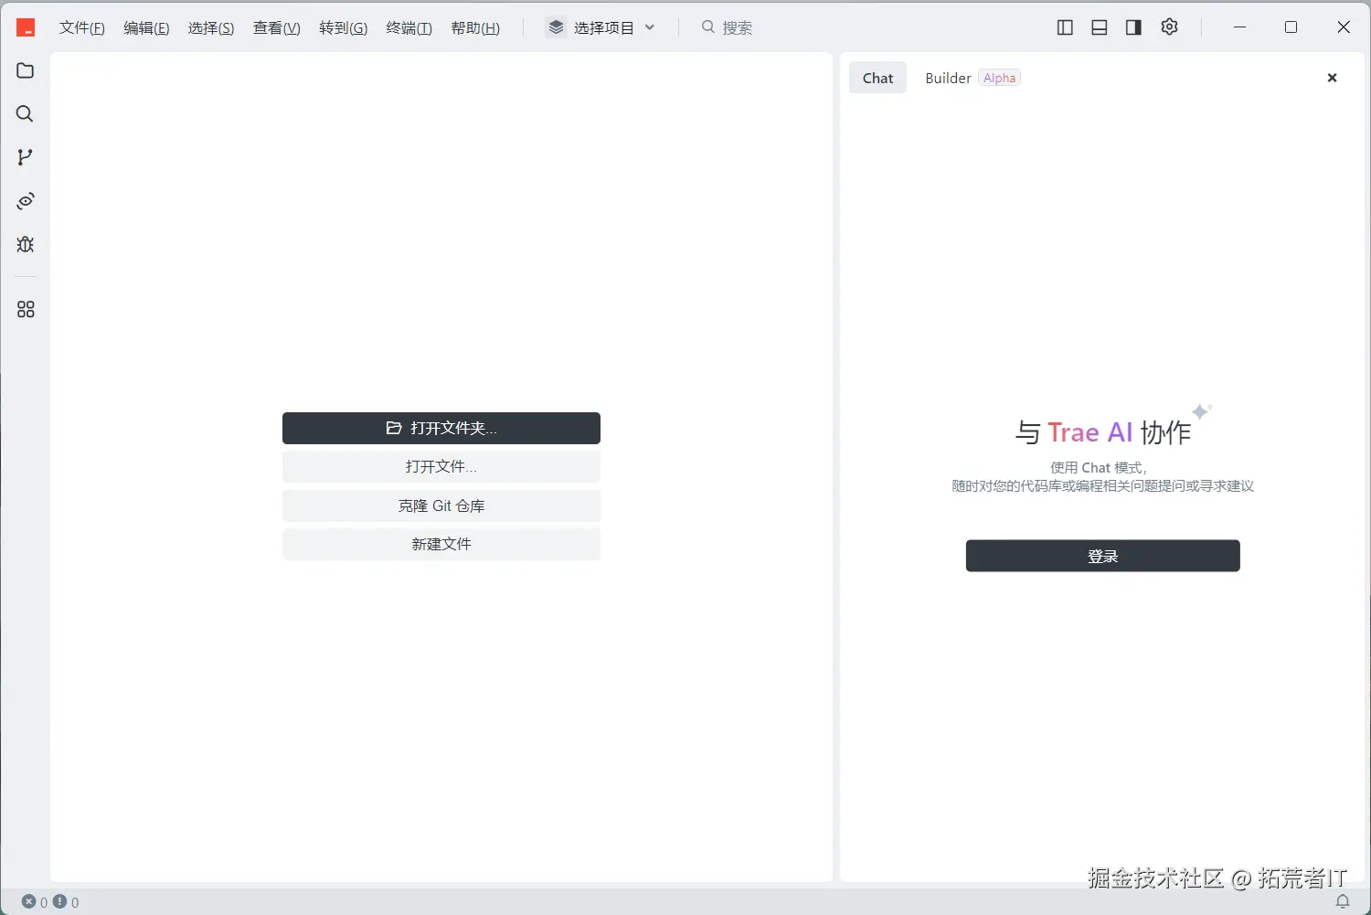Open the 帮助(H) menu

pyautogui.click(x=475, y=28)
